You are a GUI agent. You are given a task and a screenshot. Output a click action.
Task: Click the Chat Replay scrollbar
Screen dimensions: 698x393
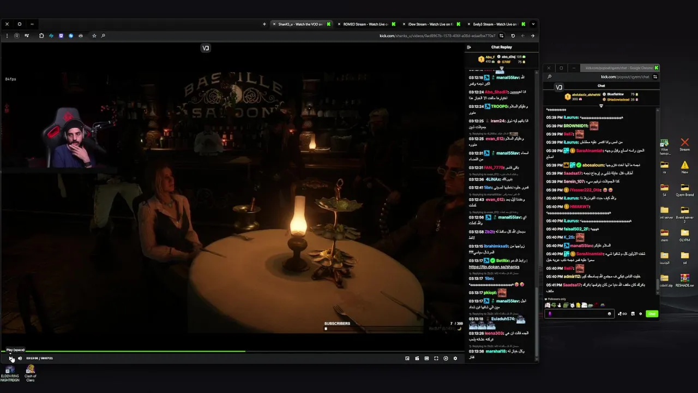[x=536, y=322]
